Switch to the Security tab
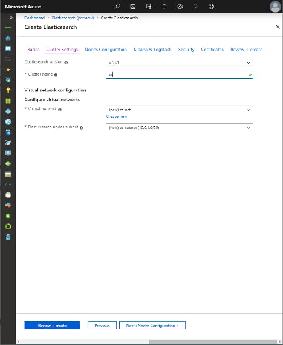The image size is (283, 345). [x=186, y=50]
